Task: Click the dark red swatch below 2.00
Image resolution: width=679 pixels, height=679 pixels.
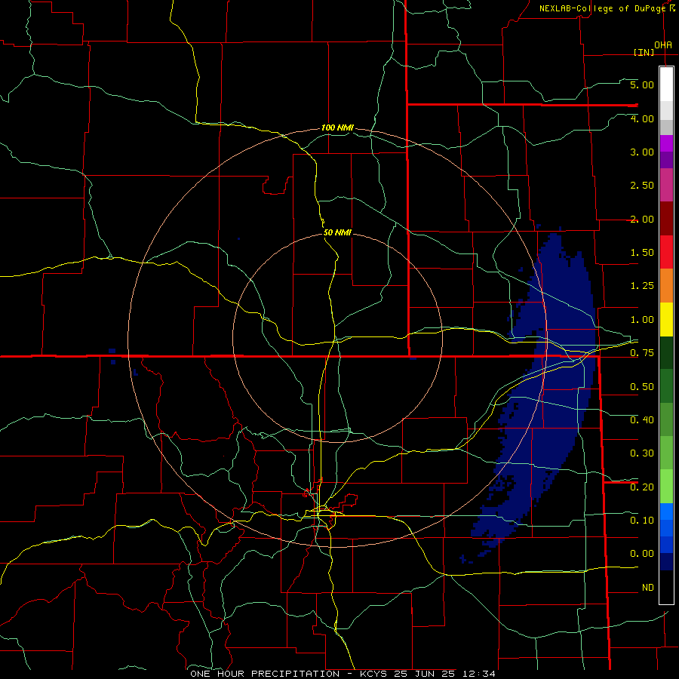Action: 666,218
